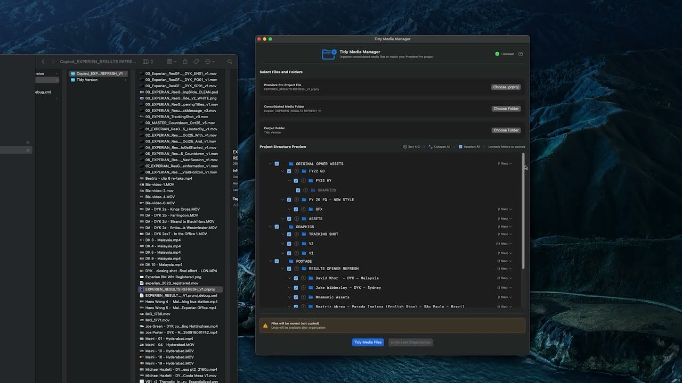Choose folder for Consolidated Media Folder
Viewport: 682px width, 383px height.
coord(506,109)
